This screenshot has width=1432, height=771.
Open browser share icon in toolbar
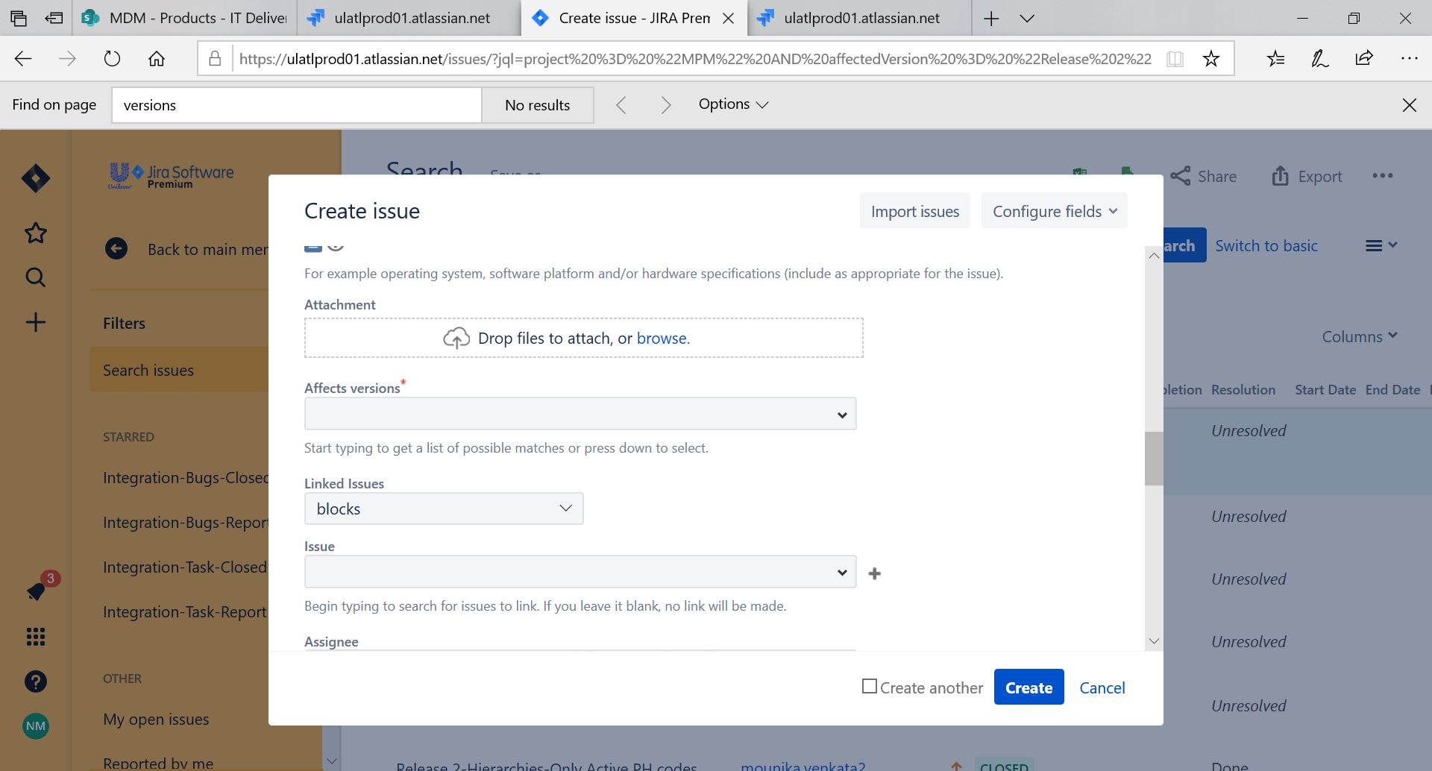(1364, 59)
